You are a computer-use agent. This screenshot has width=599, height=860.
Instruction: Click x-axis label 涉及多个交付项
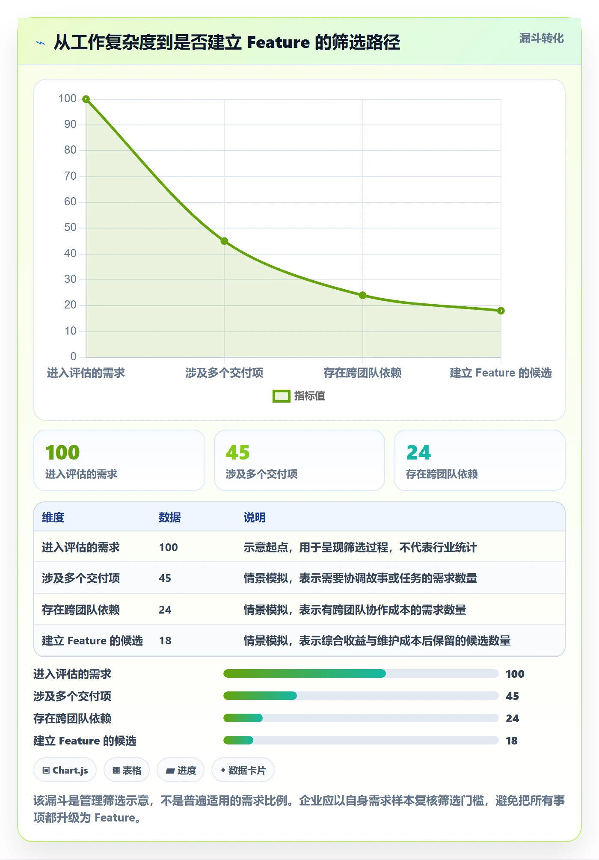(x=224, y=373)
